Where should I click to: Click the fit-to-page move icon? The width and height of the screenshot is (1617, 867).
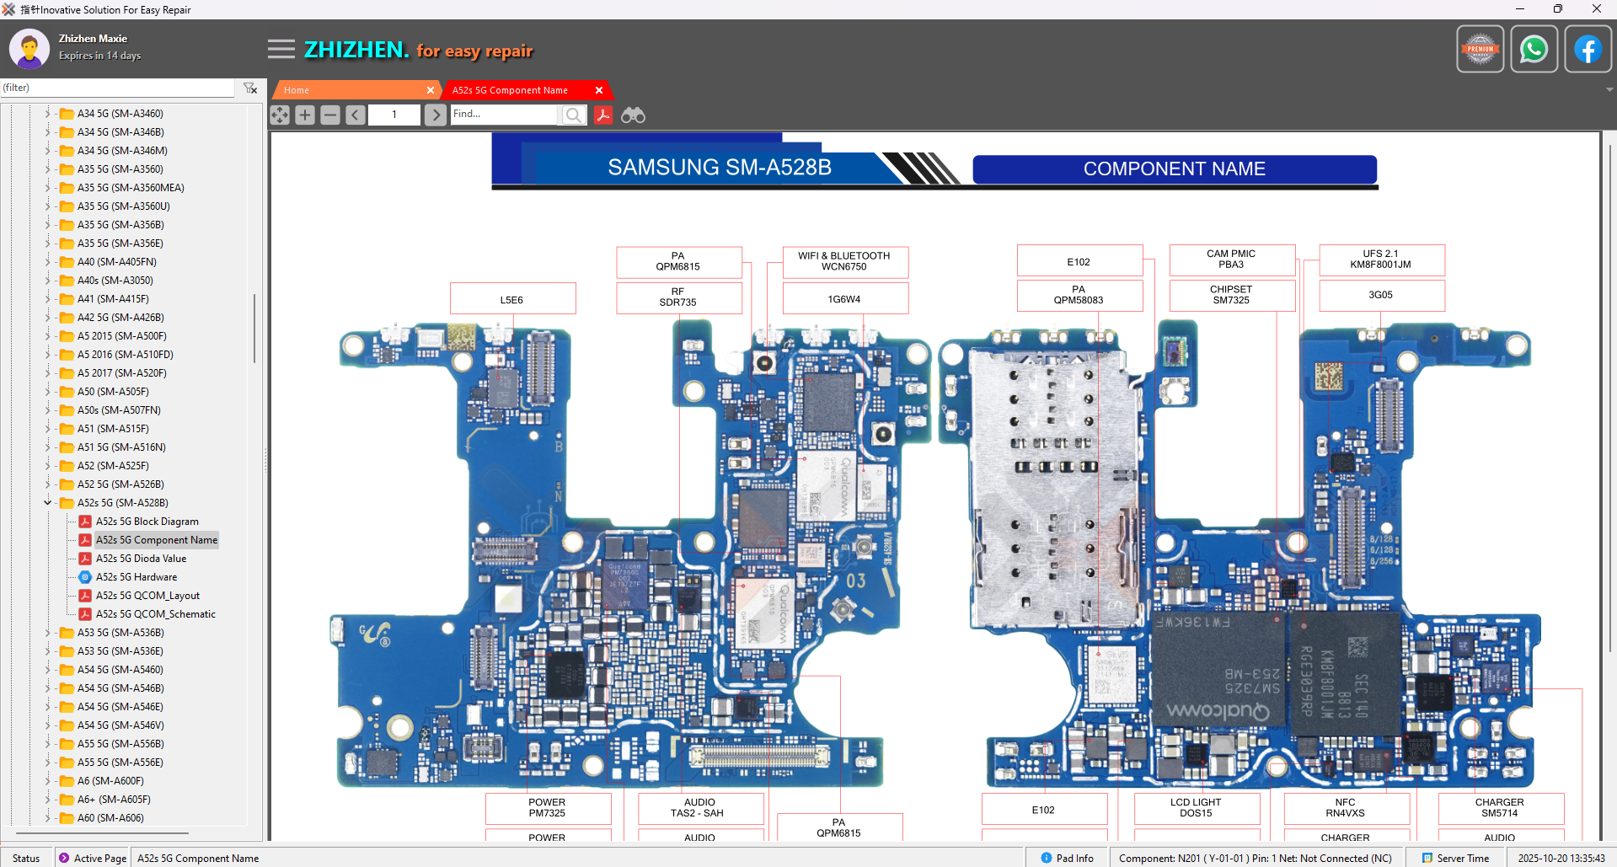coord(280,115)
